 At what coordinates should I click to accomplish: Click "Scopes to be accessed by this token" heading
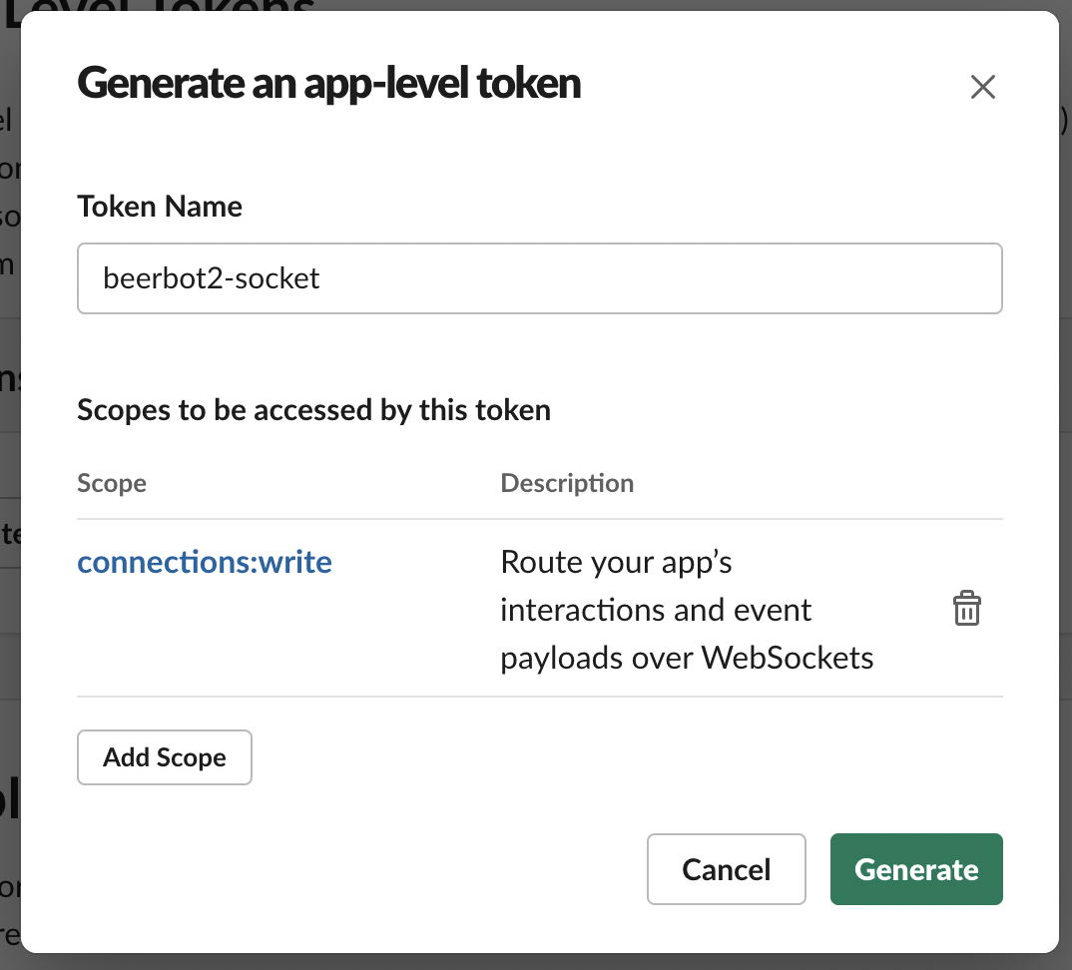coord(313,410)
